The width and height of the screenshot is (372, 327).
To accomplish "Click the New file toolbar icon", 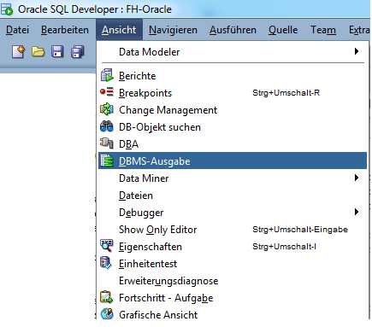I will (x=19, y=52).
